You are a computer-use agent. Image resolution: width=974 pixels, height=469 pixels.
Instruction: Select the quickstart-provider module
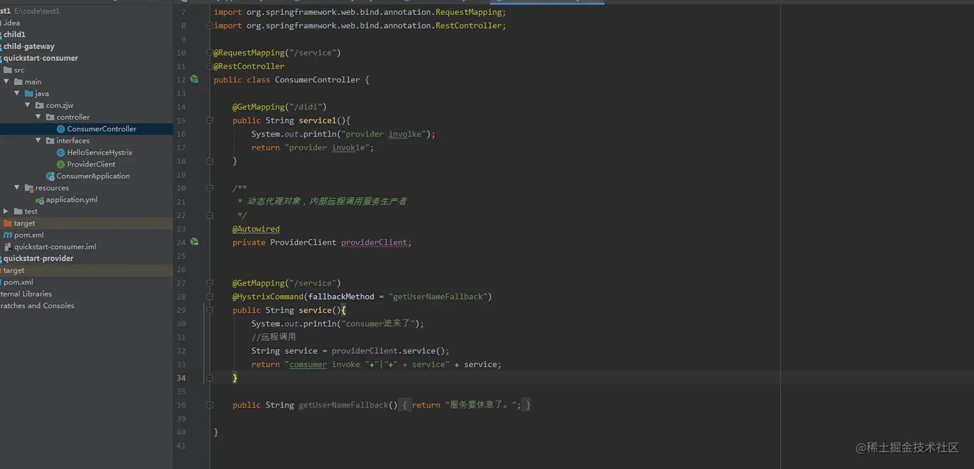coord(39,259)
